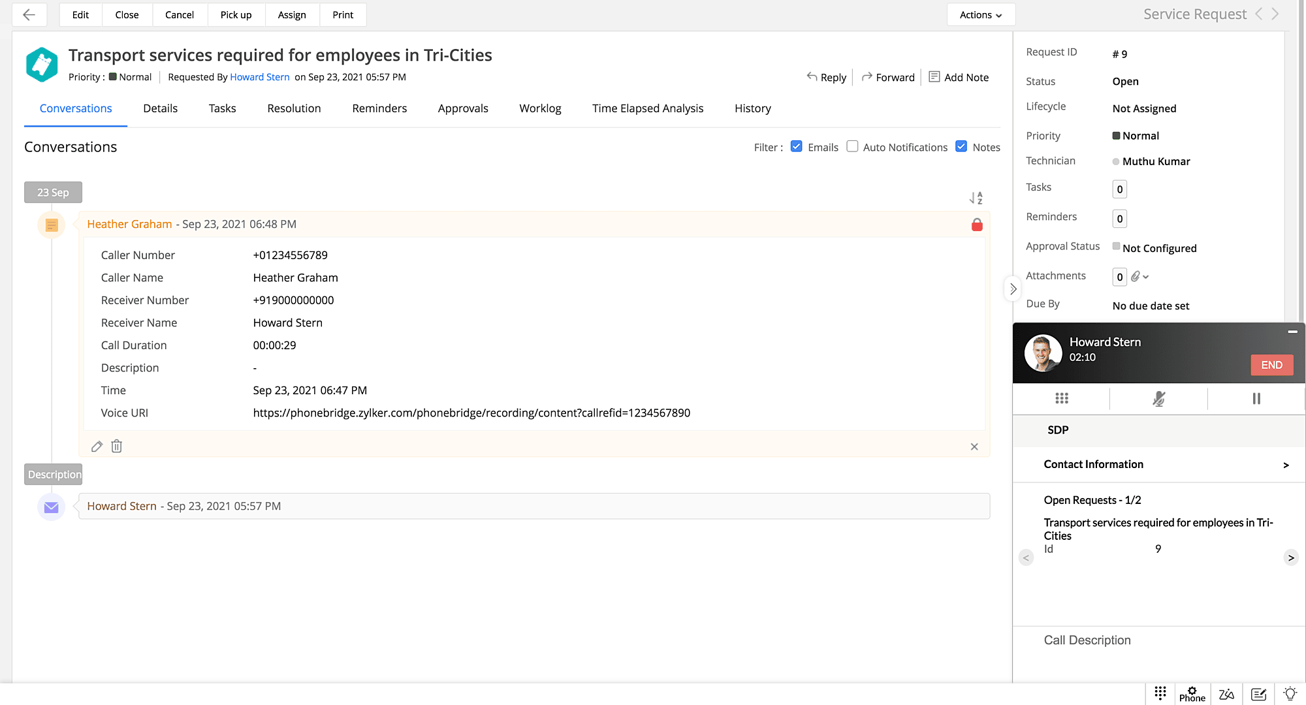This screenshot has height=705, width=1306.
Task: Uncheck the Emails filter checkbox
Action: tap(796, 147)
